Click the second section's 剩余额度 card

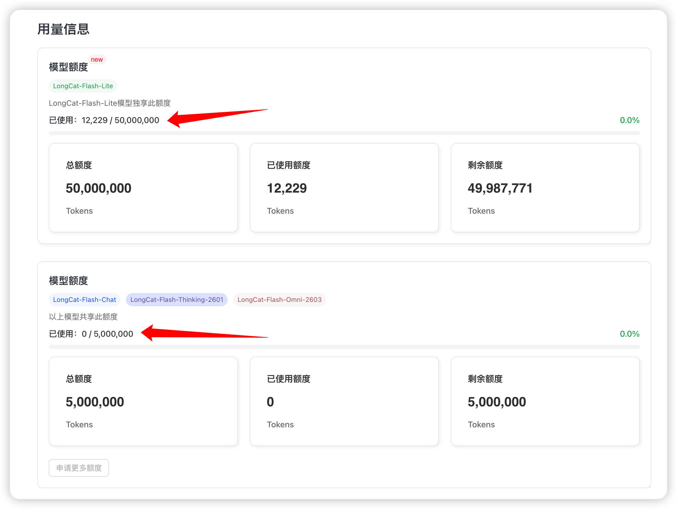(x=545, y=401)
